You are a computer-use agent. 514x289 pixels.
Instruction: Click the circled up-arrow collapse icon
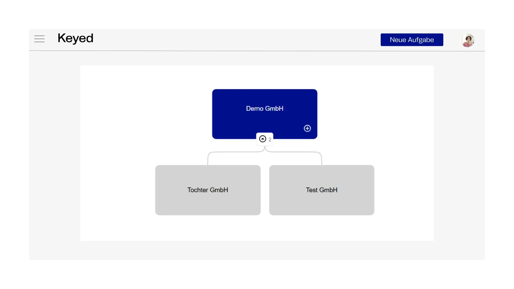pyautogui.click(x=263, y=139)
